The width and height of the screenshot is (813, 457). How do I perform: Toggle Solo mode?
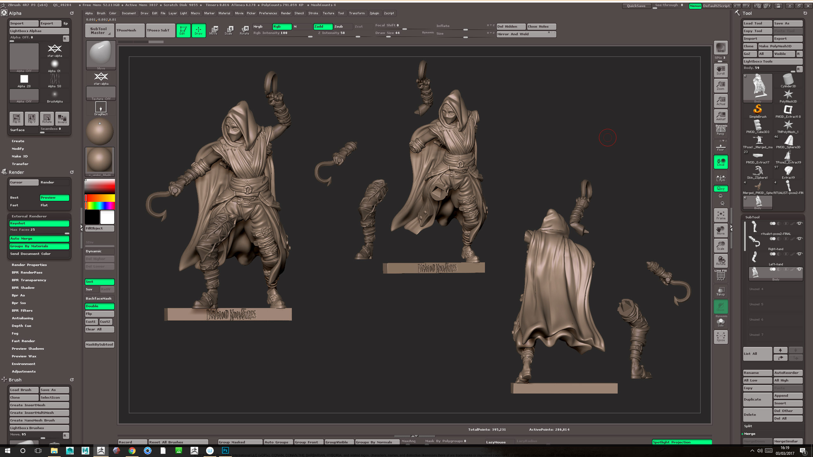point(721,321)
